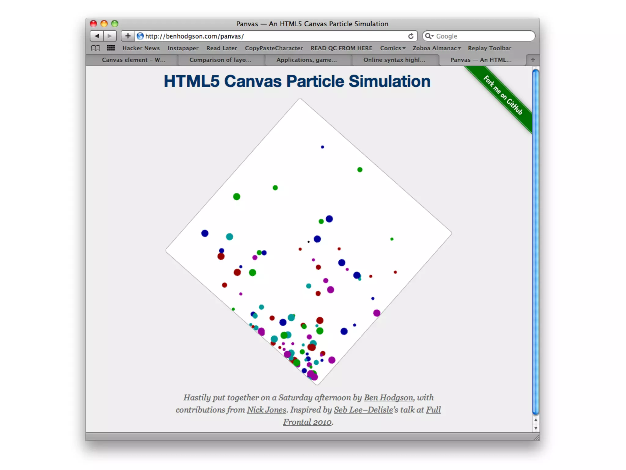The width and height of the screenshot is (626, 470).
Task: Click the reload page icon in address bar
Action: [411, 36]
